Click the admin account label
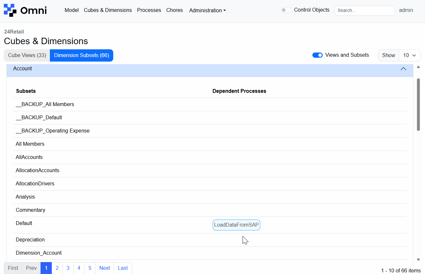The width and height of the screenshot is (425, 274). pyautogui.click(x=406, y=10)
